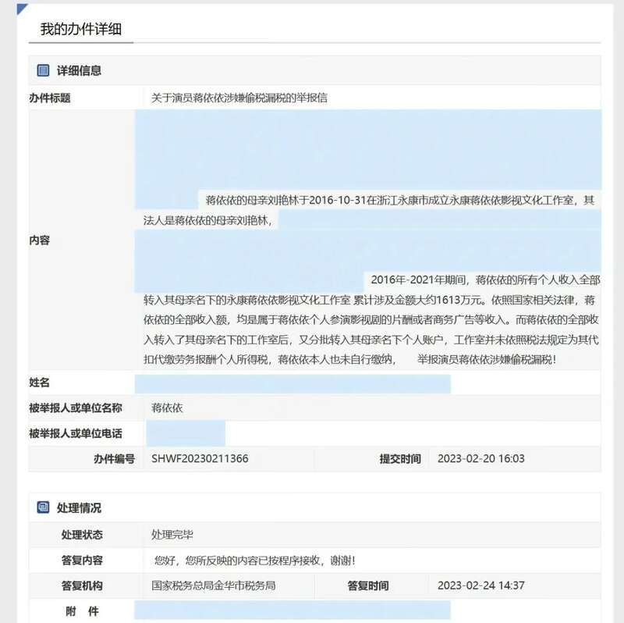The width and height of the screenshot is (624, 623).
Task: Open the redacted 附件 attachment field
Action: pyautogui.click(x=292, y=611)
